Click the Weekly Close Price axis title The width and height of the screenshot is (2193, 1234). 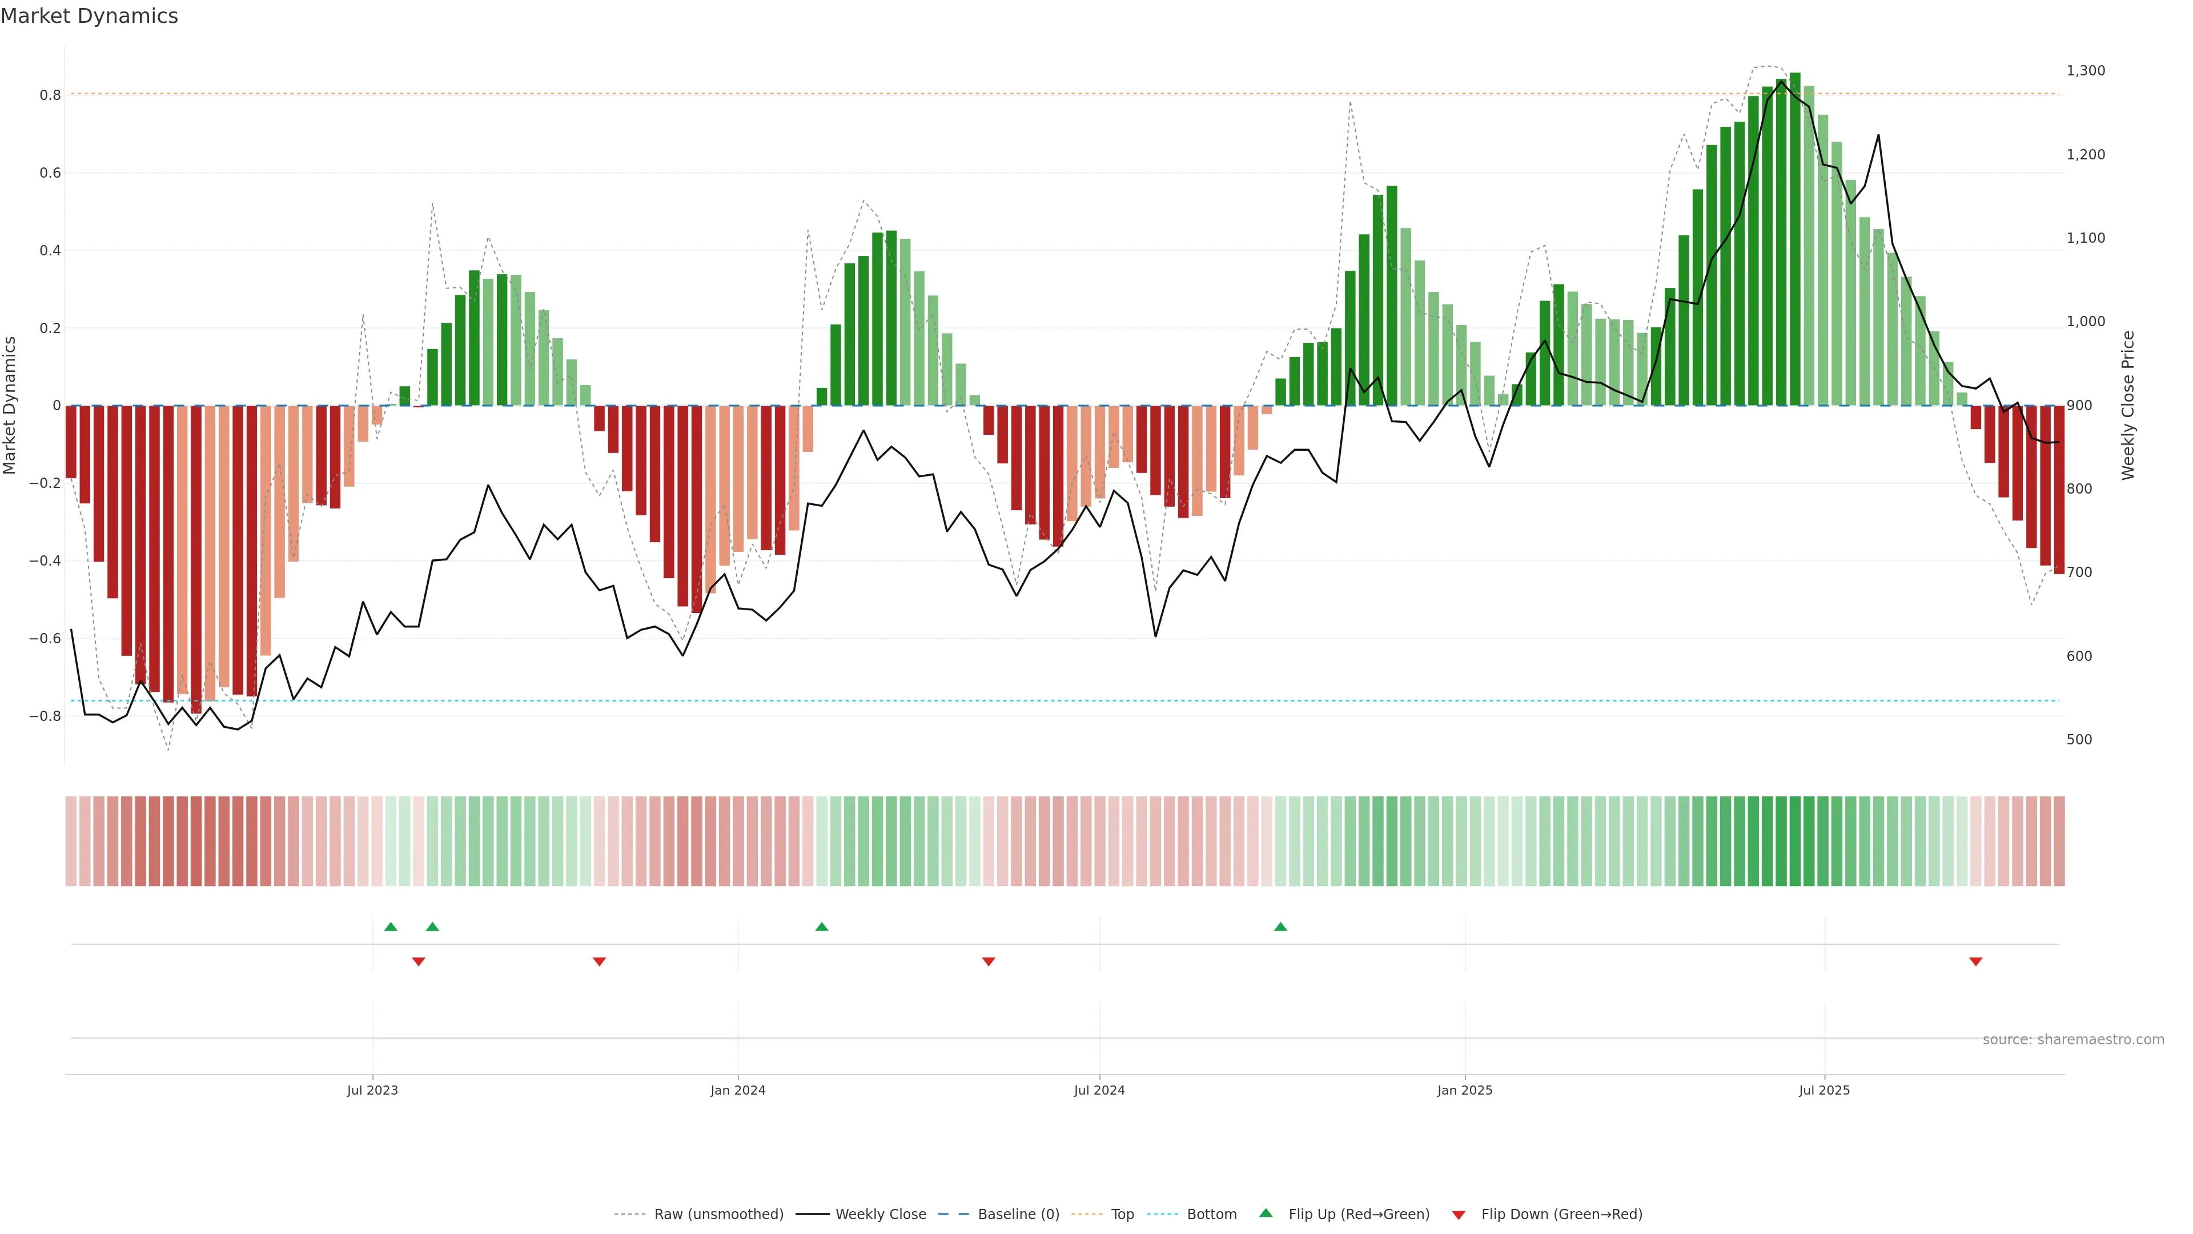pyautogui.click(x=2127, y=406)
